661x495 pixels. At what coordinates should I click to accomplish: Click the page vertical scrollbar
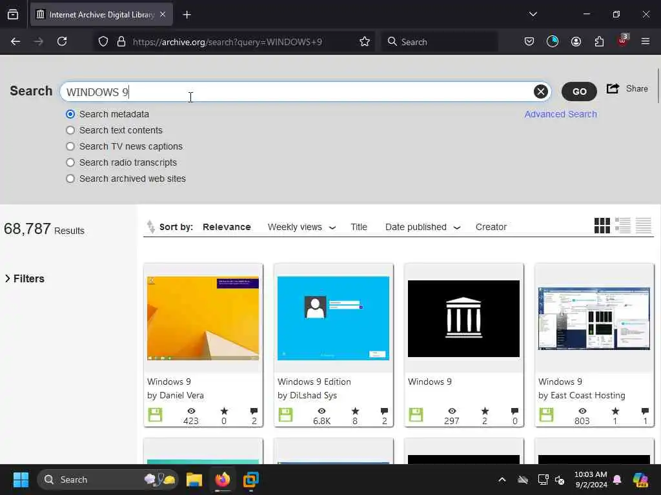658,86
